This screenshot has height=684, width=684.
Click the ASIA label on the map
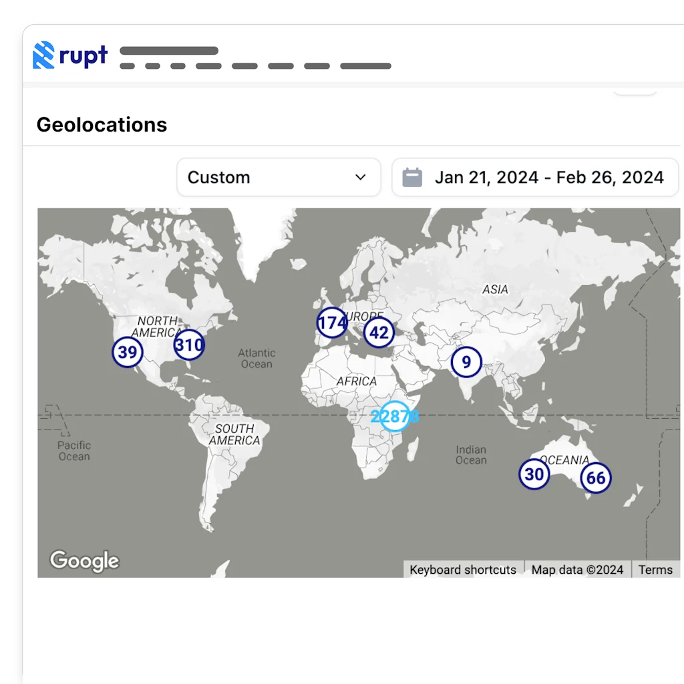(495, 289)
